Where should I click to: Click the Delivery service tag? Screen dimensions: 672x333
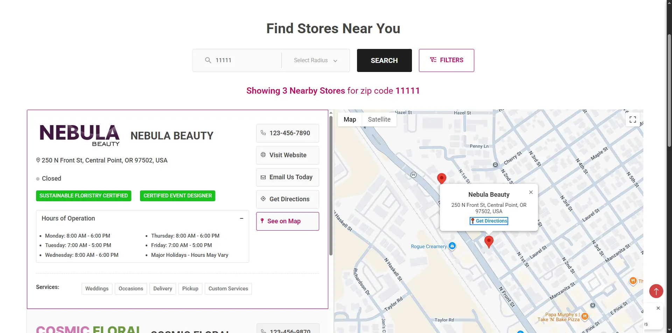click(x=163, y=289)
